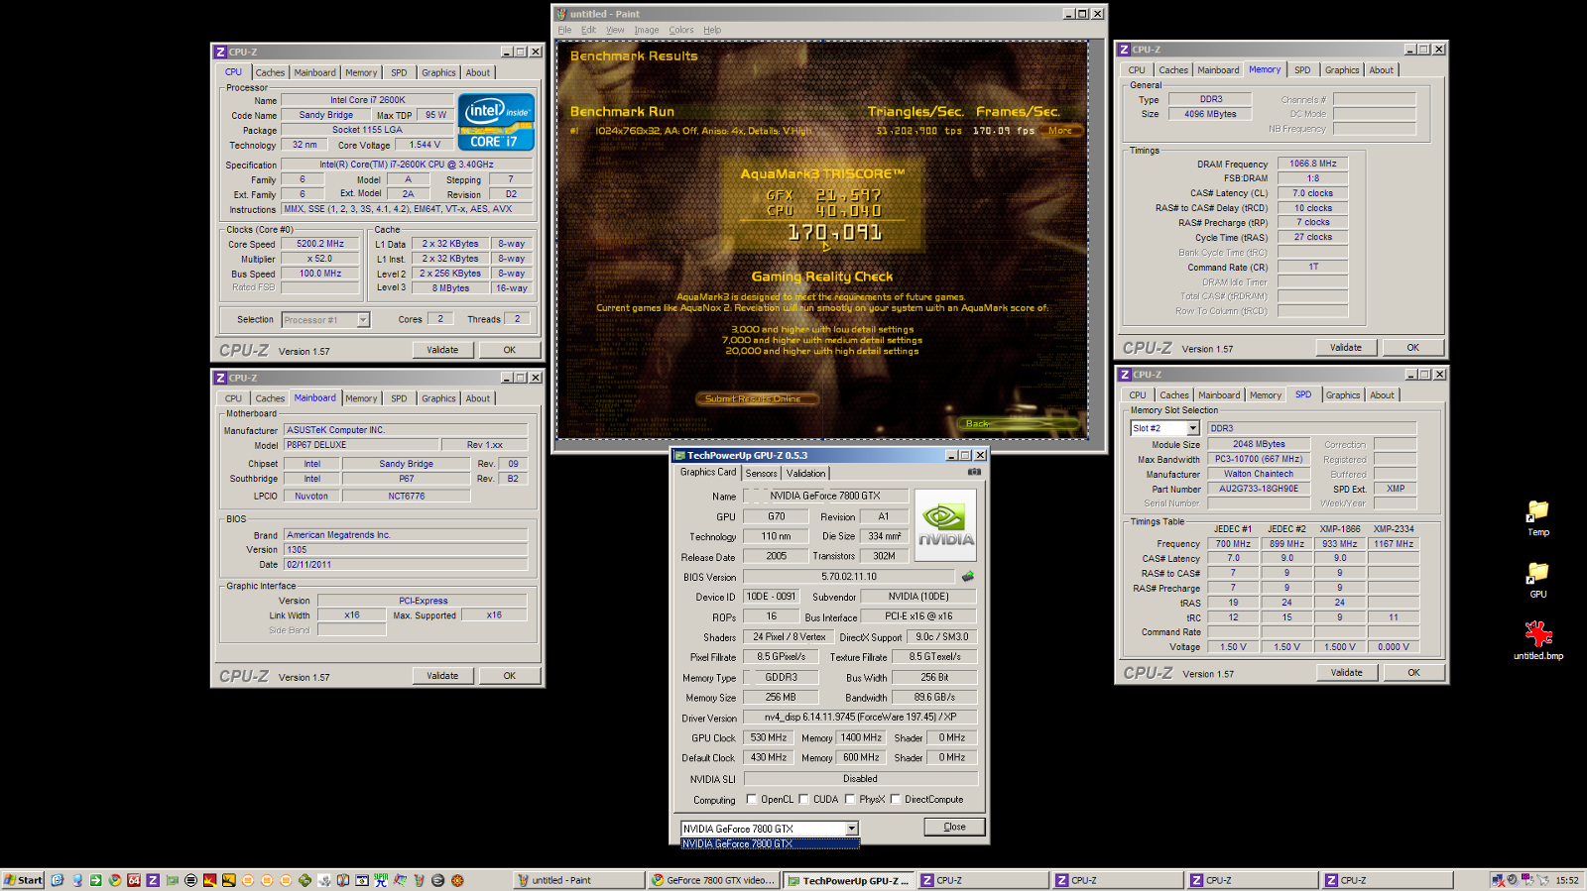
Task: Click the BIOS Version field 5.70.02.11.10
Action: pyautogui.click(x=849, y=576)
